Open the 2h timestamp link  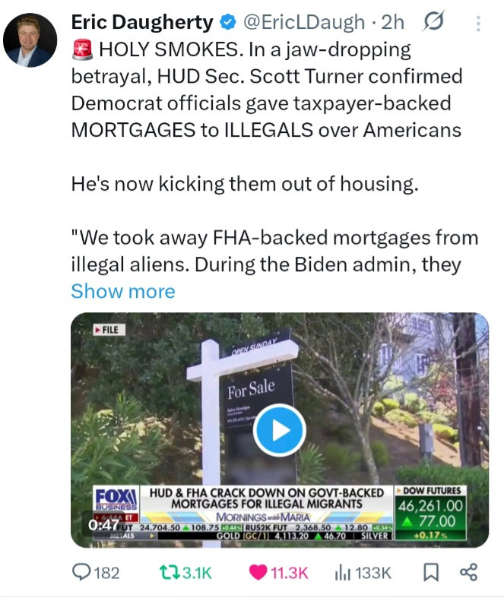(392, 22)
